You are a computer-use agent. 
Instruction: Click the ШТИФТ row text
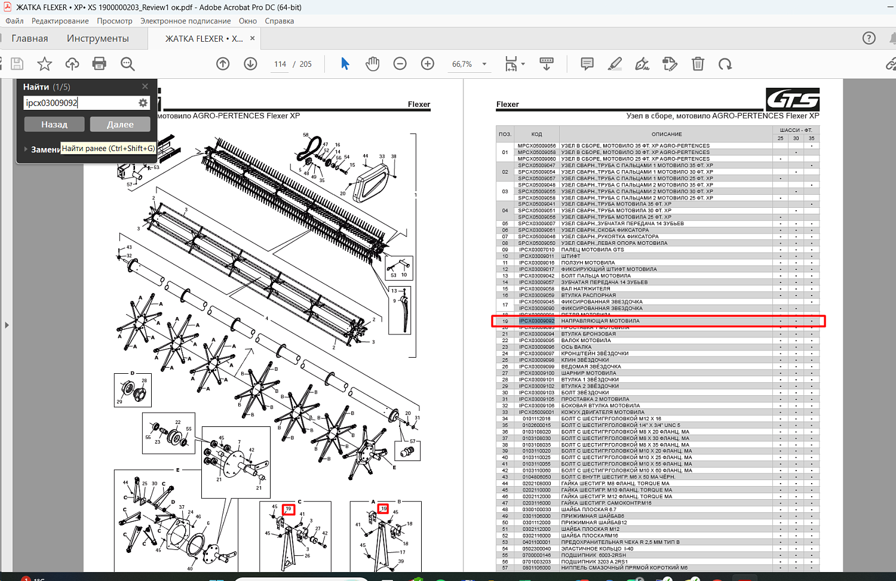570,256
